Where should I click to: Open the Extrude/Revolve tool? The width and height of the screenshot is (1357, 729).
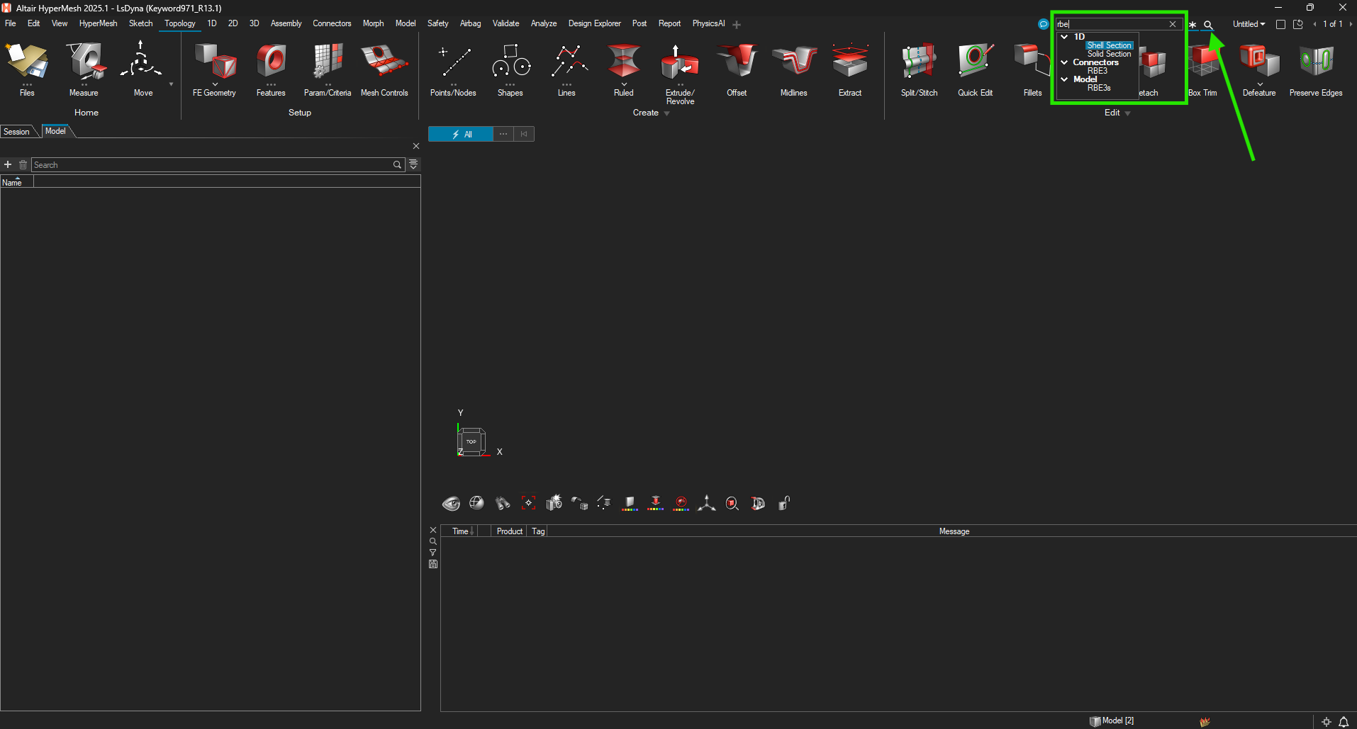(x=681, y=73)
